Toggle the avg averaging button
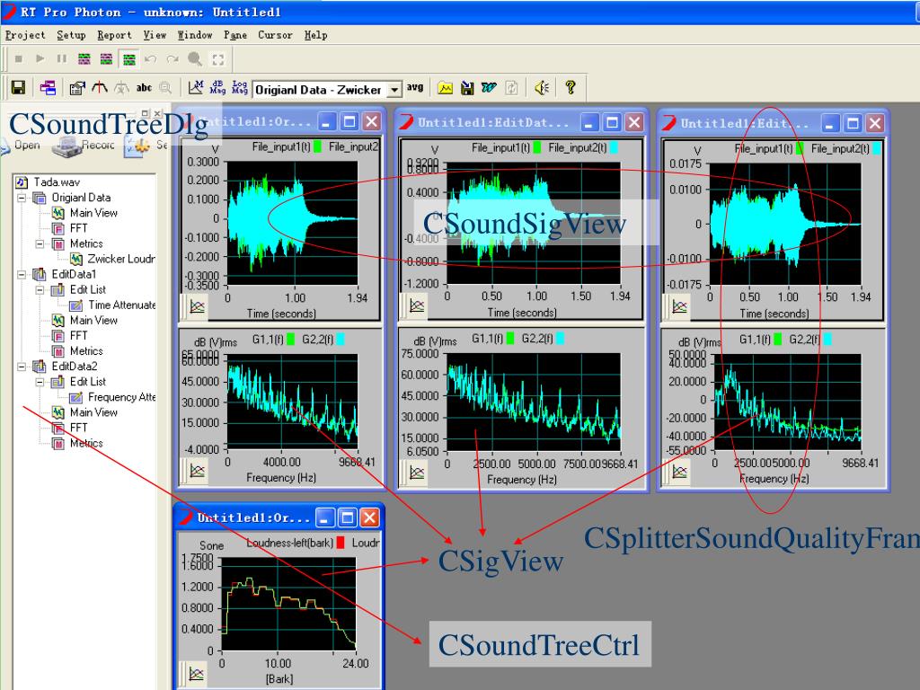 pyautogui.click(x=415, y=87)
